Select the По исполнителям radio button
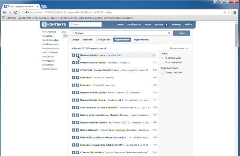Viewport: 240px width, 156px height. pos(162,62)
